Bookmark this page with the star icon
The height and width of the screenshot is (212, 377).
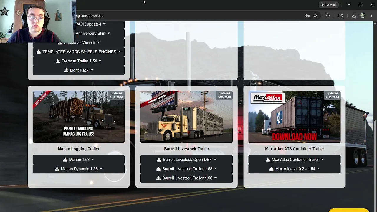[315, 16]
